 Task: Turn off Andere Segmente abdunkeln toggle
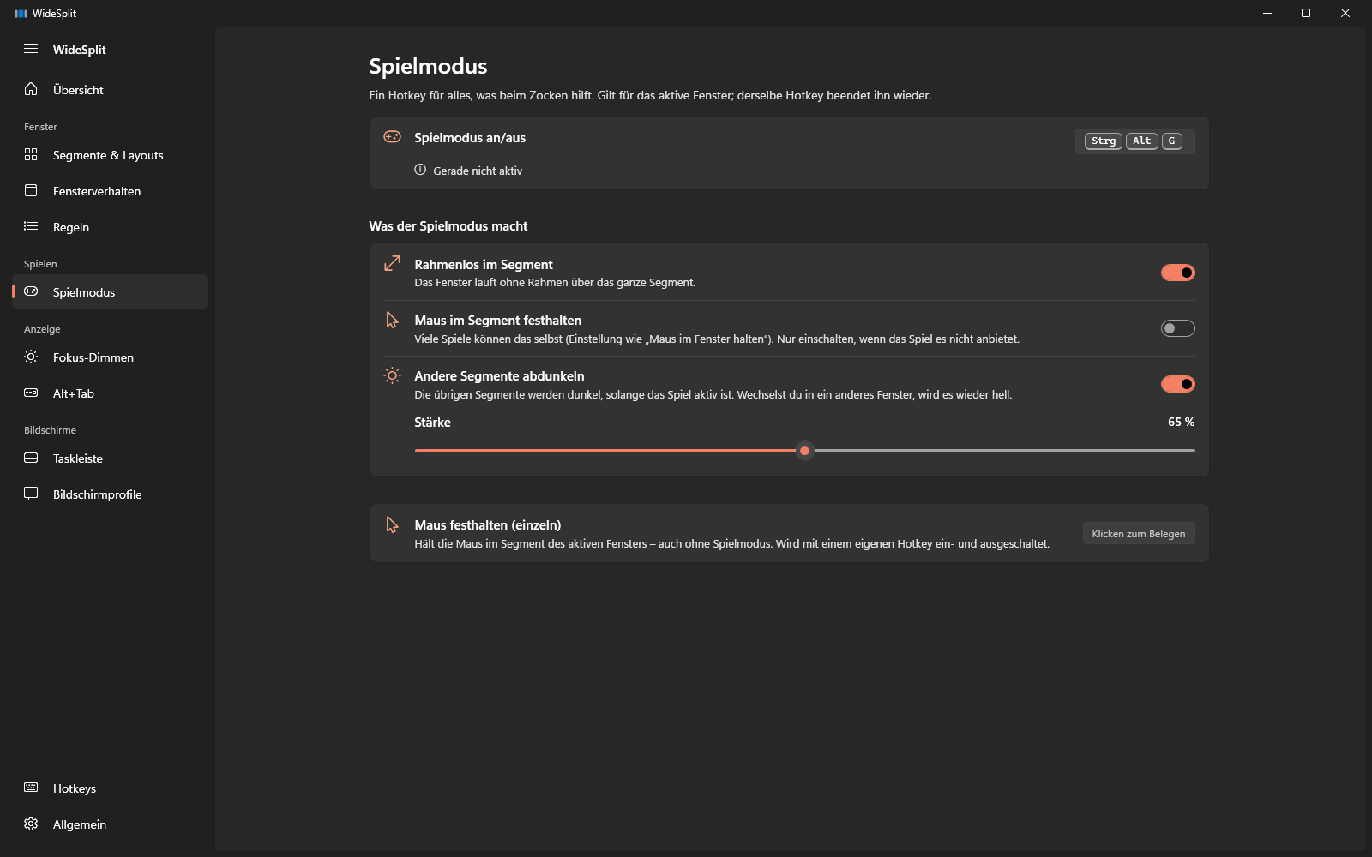coord(1177,384)
